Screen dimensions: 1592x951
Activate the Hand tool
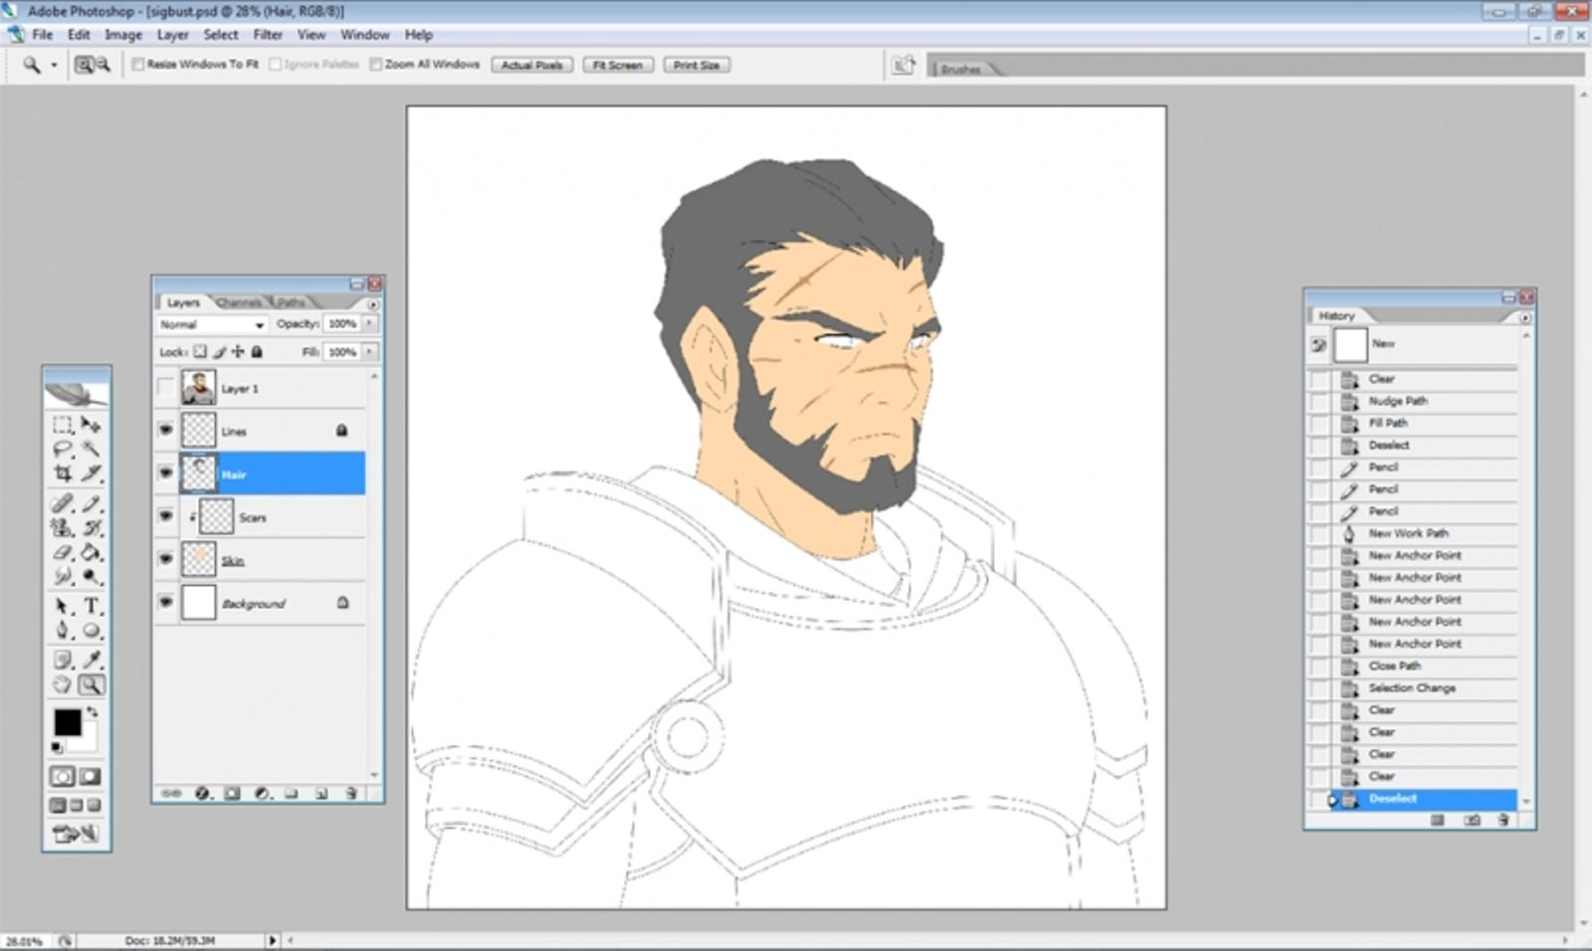[x=63, y=685]
